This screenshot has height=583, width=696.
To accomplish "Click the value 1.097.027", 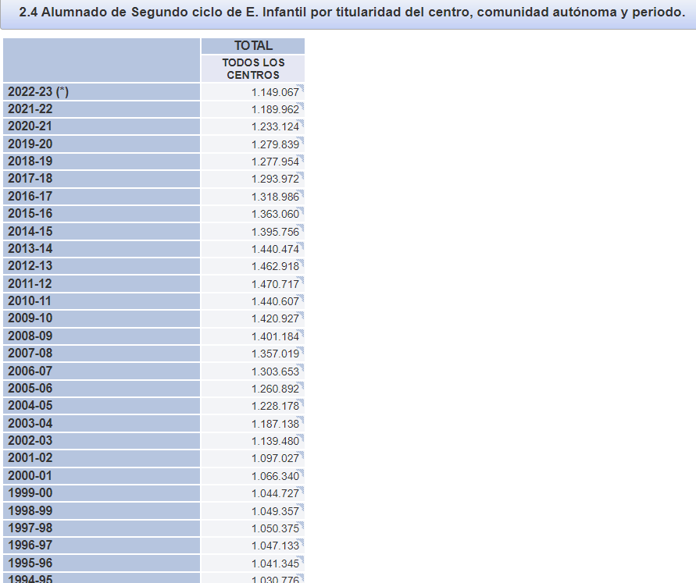I will click(x=276, y=458).
